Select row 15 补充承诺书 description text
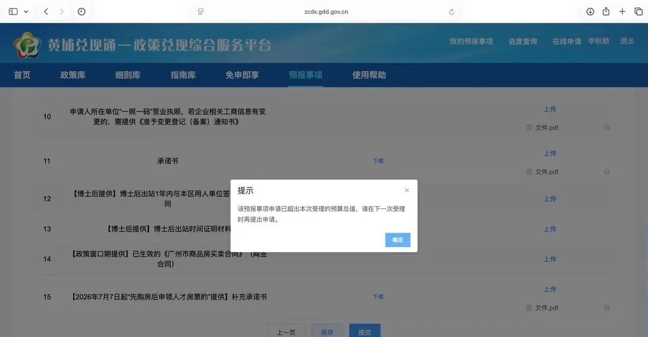Screen dimensions: 648x337 (169, 297)
